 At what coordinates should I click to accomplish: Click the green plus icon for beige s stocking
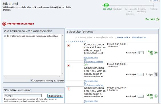156,96
